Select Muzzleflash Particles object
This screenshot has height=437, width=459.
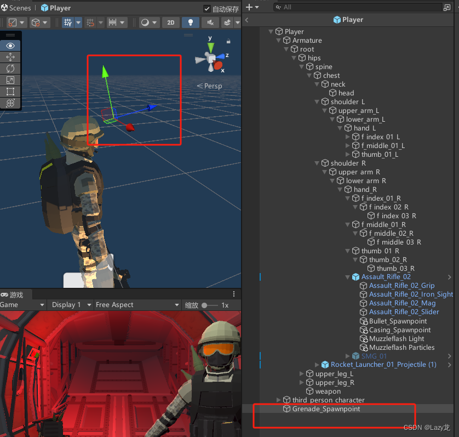click(x=401, y=348)
